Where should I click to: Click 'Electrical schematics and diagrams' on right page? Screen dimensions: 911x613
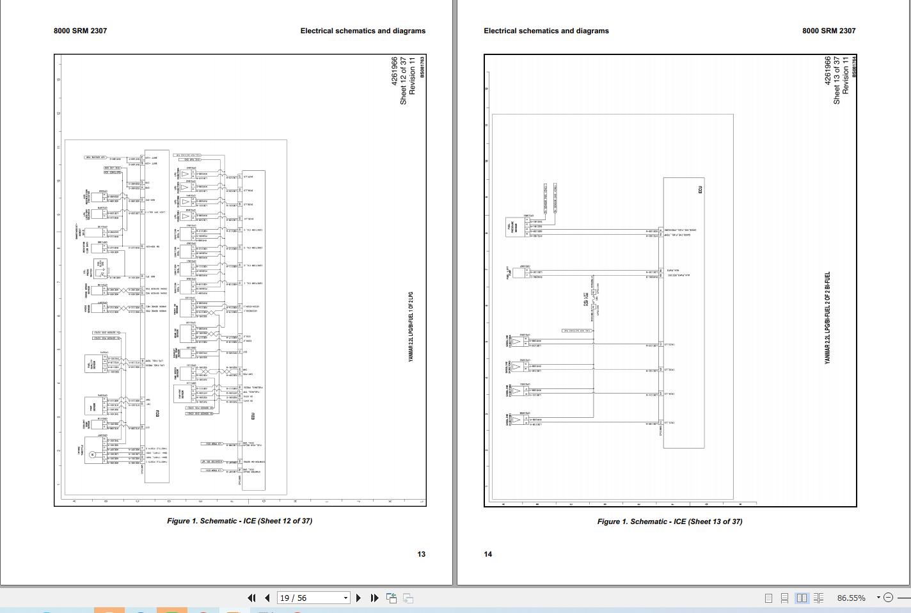point(546,31)
